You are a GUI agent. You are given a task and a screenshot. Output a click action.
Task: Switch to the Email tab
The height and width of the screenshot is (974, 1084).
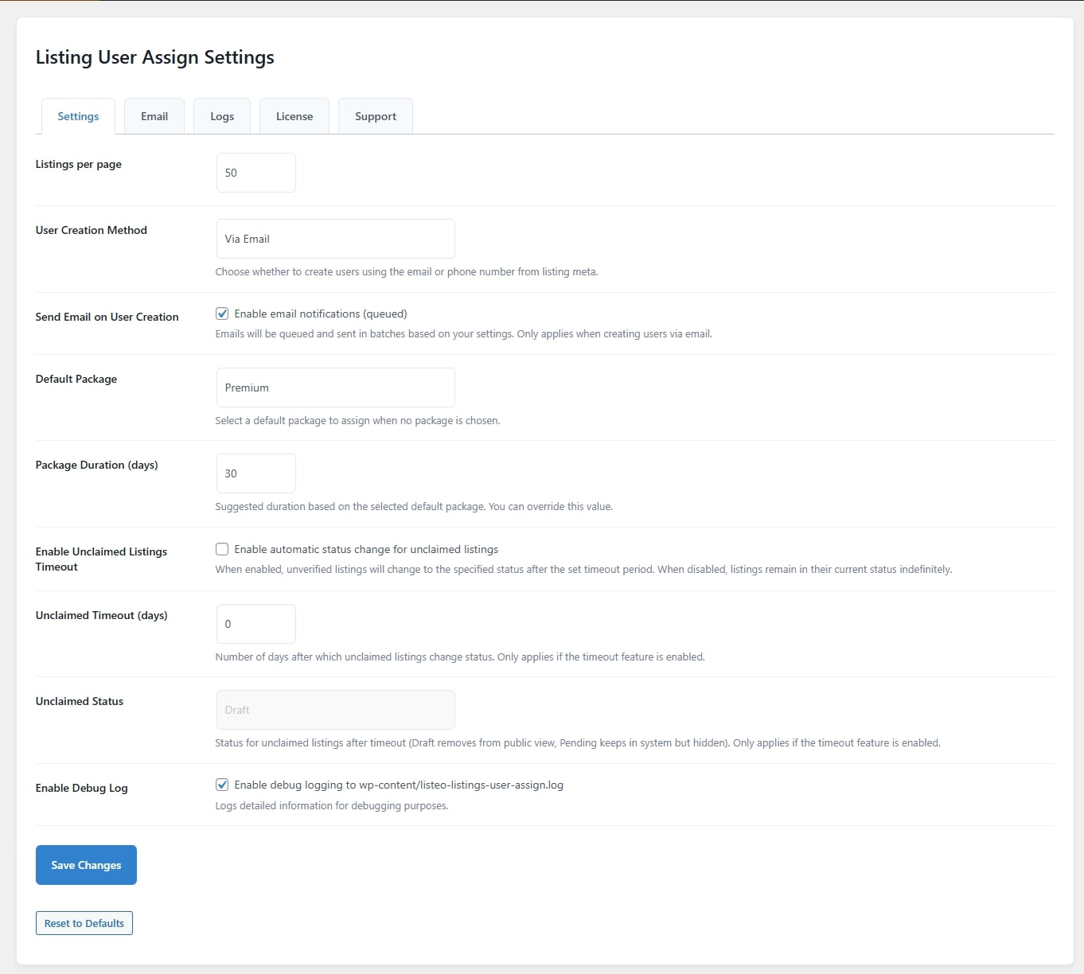154,116
